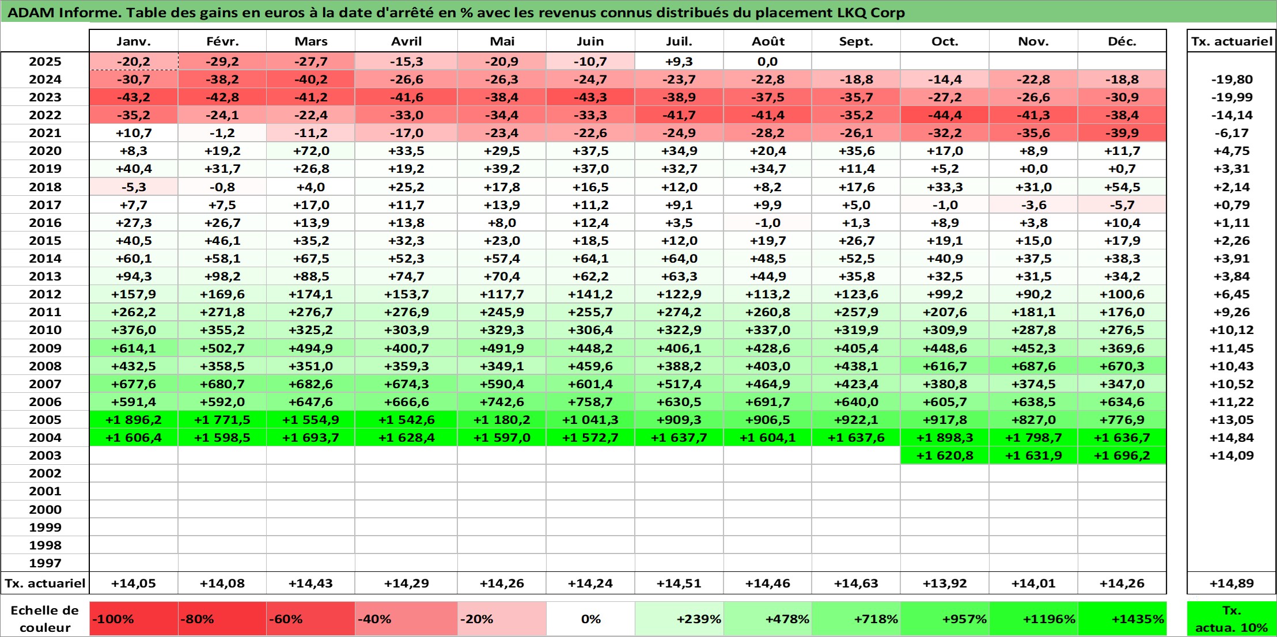Select cell +46,1 in February 2015
The height and width of the screenshot is (637, 1277).
pyautogui.click(x=222, y=241)
